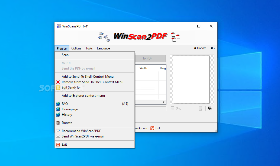Choose the Edit Send-To menu entry

[x=95, y=87]
